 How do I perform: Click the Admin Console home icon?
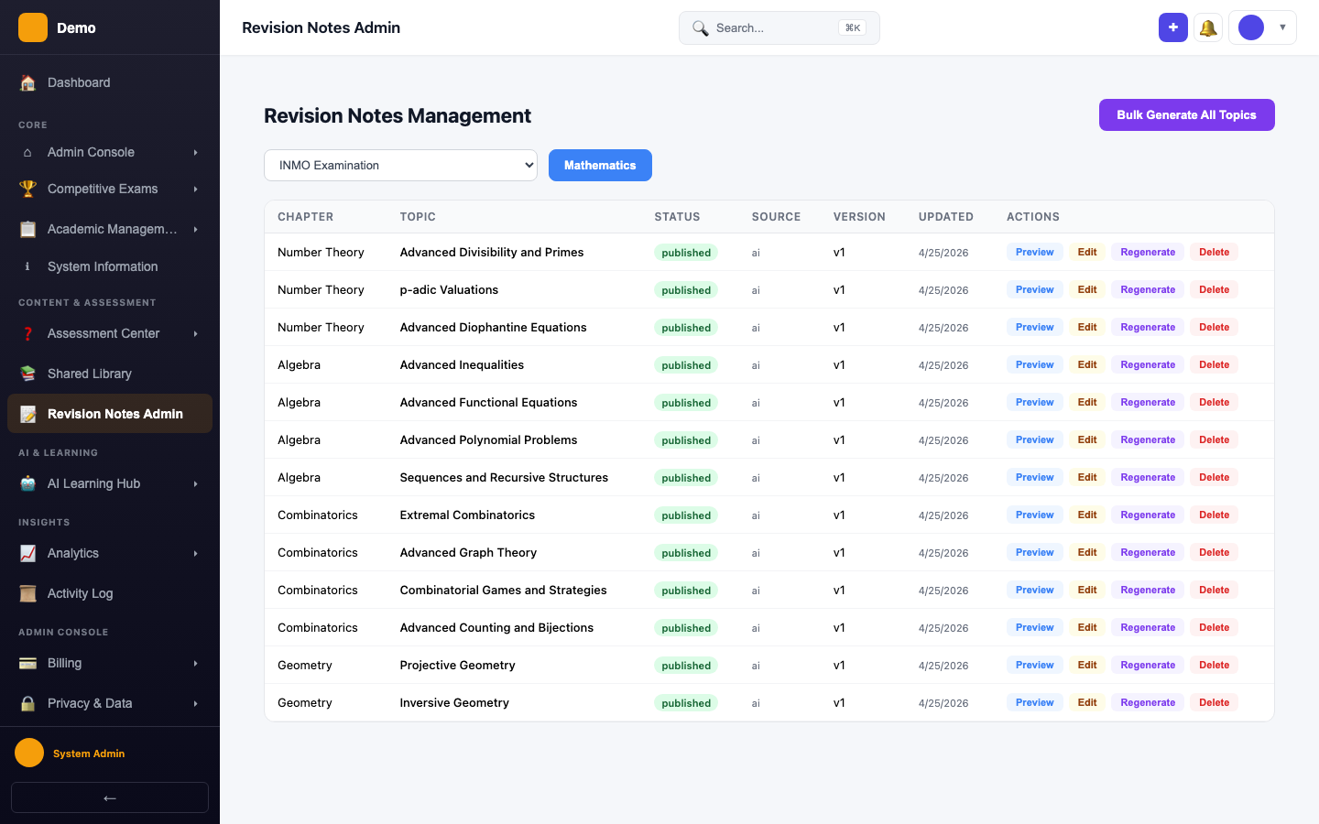pyautogui.click(x=28, y=152)
